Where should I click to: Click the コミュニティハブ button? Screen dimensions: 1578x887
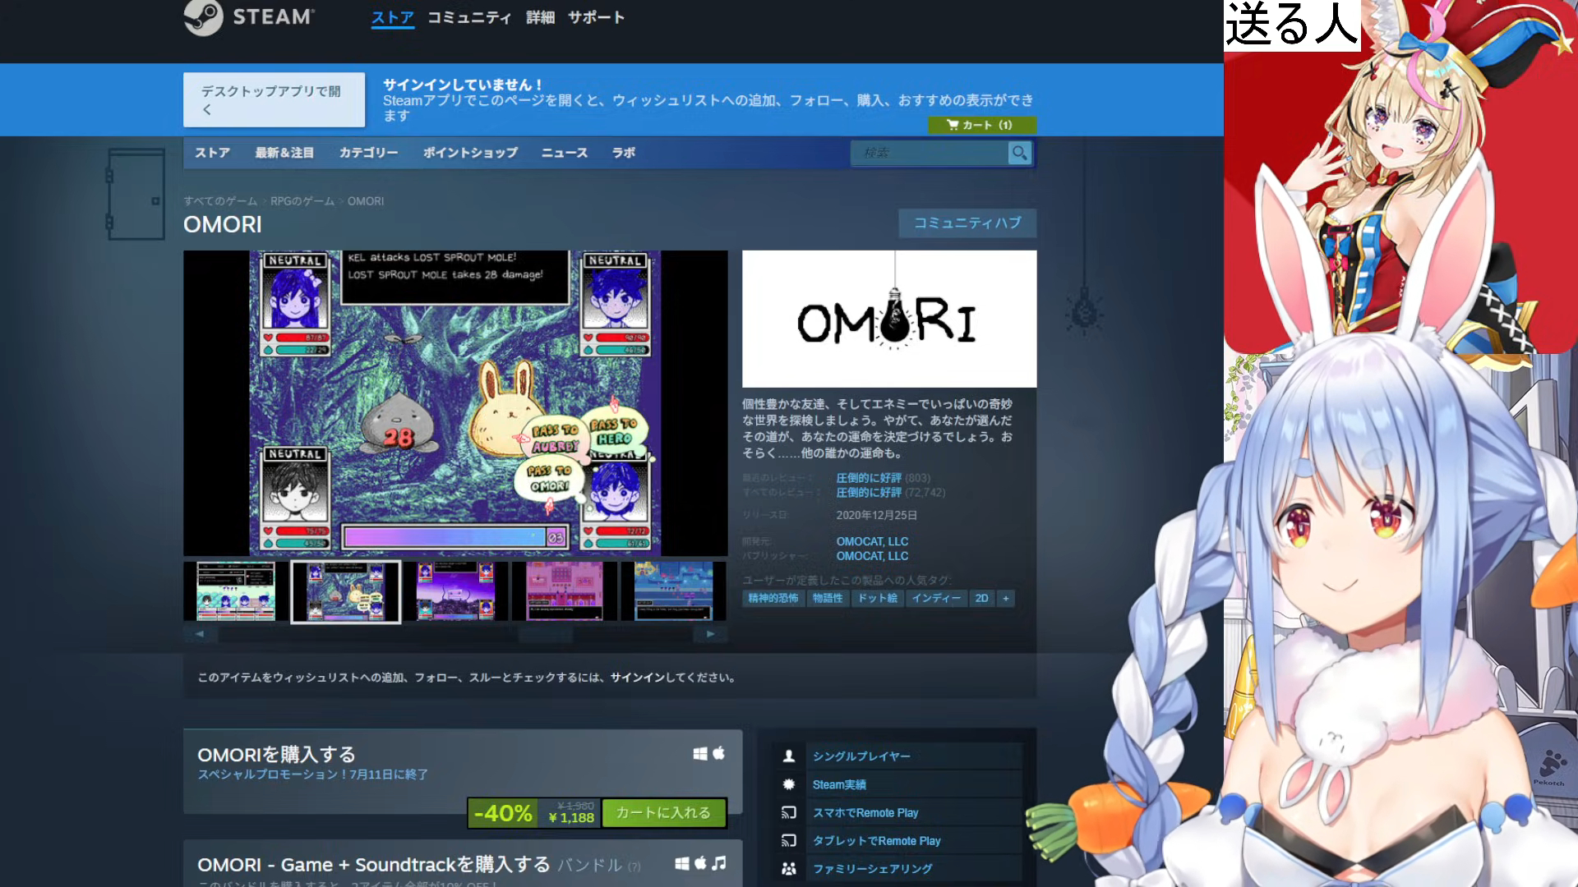pyautogui.click(x=967, y=223)
